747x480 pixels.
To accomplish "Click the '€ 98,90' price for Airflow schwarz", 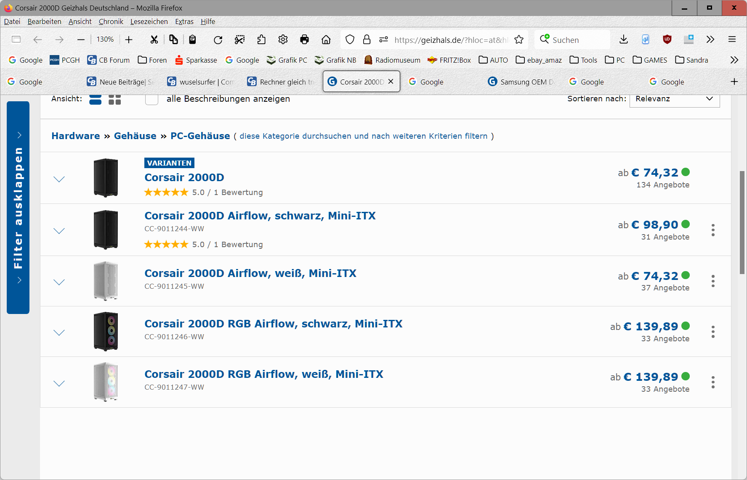I will 654,225.
